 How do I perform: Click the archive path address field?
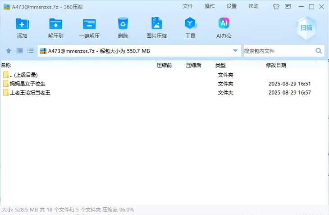click(x=138, y=51)
